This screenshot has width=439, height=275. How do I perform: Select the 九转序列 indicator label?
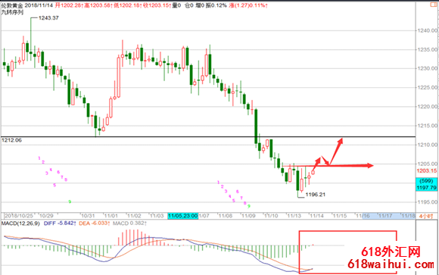12,12
